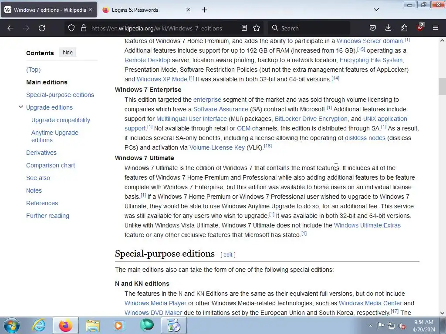Collapse the Upgrade editions section chevron
The height and width of the screenshot is (334, 446).
pos(21,107)
